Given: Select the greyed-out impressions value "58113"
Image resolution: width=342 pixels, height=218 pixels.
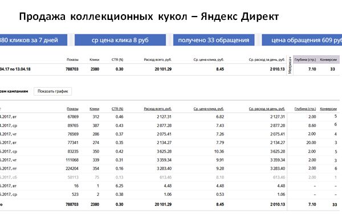Looking at the screenshot, I should point(73,177).
